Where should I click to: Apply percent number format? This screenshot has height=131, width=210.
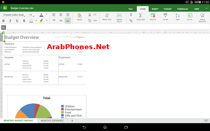pyautogui.click(x=131, y=21)
